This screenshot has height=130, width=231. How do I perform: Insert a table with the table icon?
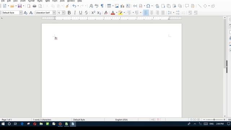coord(109,6)
